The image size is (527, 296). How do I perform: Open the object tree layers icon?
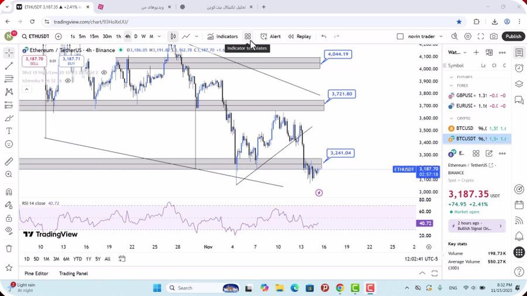(x=519, y=84)
